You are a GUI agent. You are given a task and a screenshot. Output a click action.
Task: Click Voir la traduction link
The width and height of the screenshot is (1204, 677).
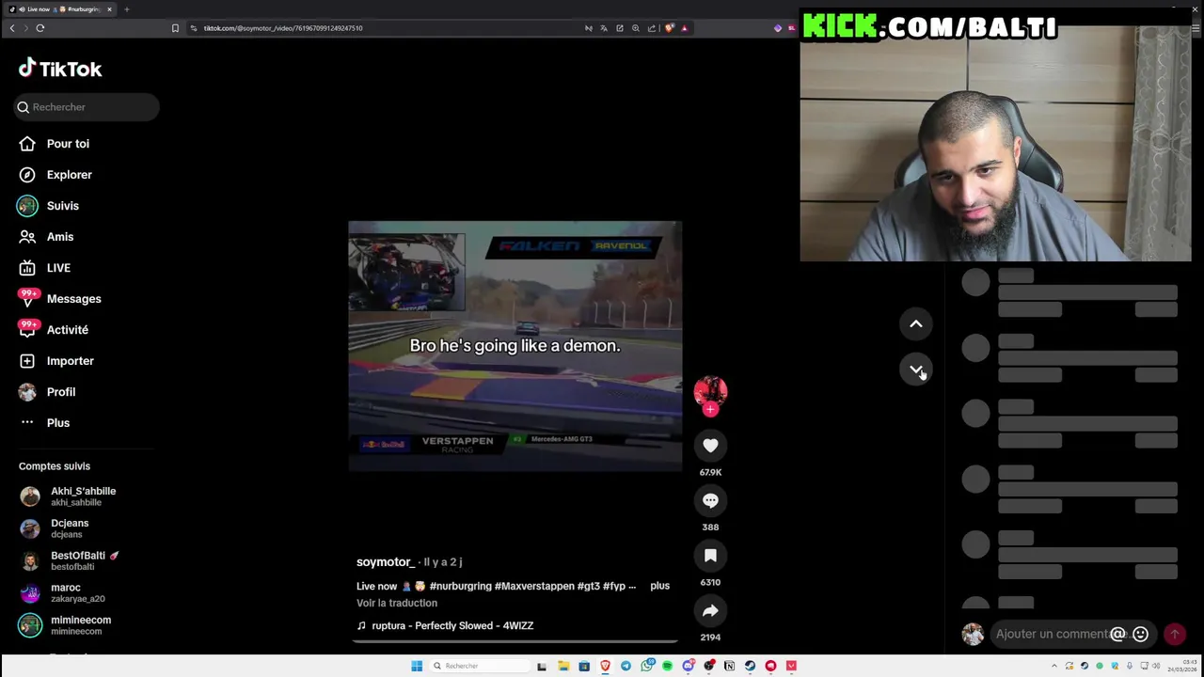click(x=397, y=603)
